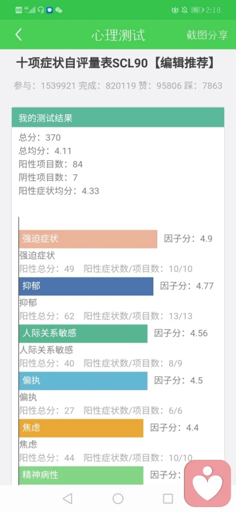Viewport: 236px width, 512px height.
Task: Select the 强迫症状 salmon bar
Action: 88,239
